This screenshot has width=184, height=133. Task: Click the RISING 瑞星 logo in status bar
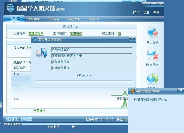point(19,119)
